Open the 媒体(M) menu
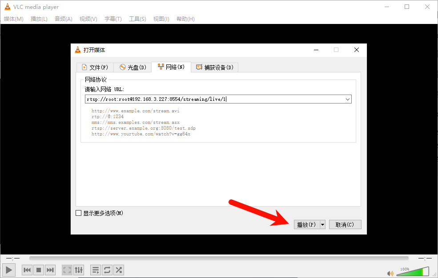 click(14, 19)
